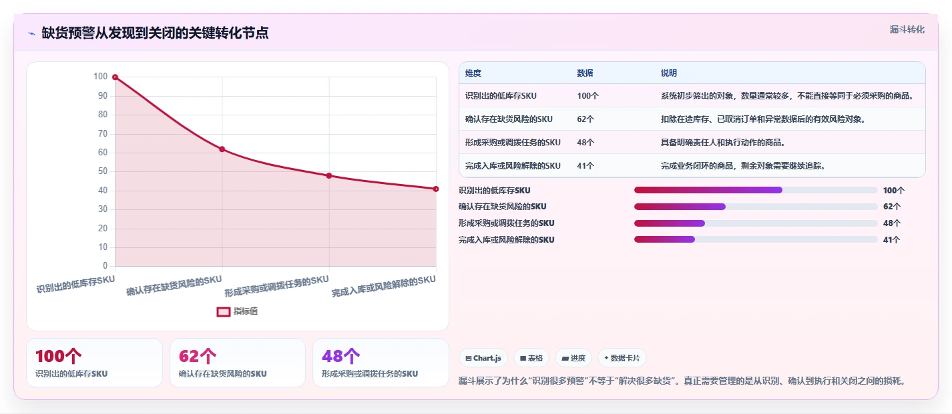Click the table value 62个
This screenshot has width=952, height=414.
[x=586, y=119]
